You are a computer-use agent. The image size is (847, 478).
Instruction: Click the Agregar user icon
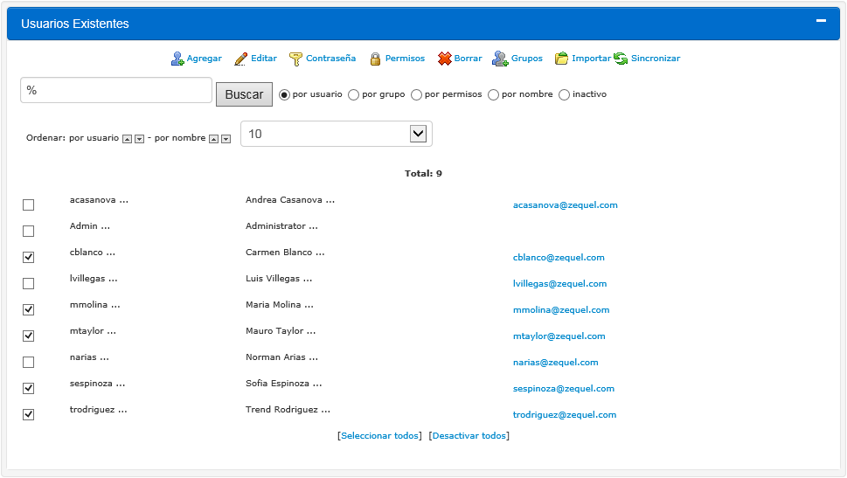point(177,59)
